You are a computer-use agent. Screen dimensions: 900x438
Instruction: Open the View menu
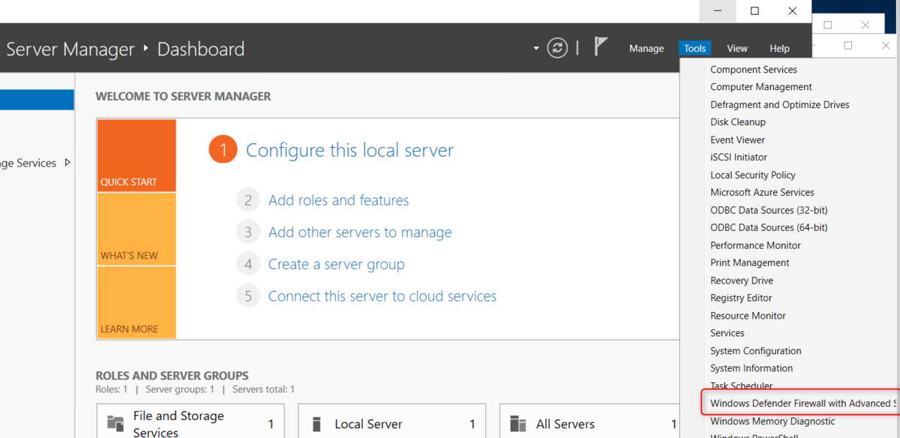click(737, 48)
